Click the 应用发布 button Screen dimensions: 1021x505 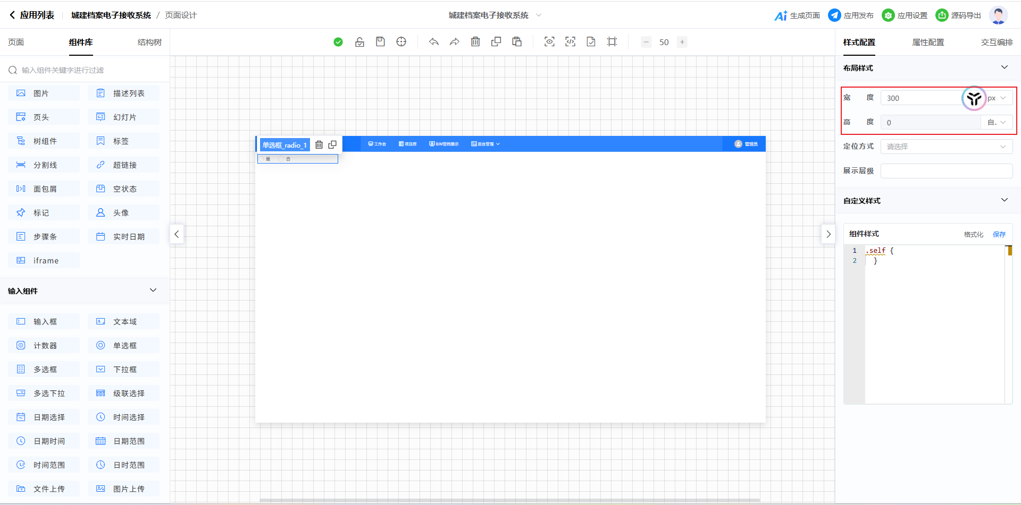[x=851, y=15]
